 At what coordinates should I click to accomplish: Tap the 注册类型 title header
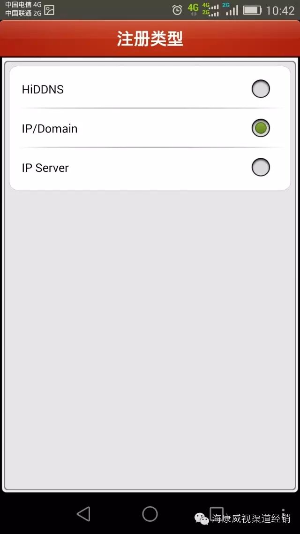pos(150,39)
